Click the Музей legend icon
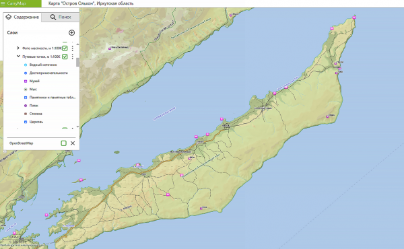 tap(26, 81)
